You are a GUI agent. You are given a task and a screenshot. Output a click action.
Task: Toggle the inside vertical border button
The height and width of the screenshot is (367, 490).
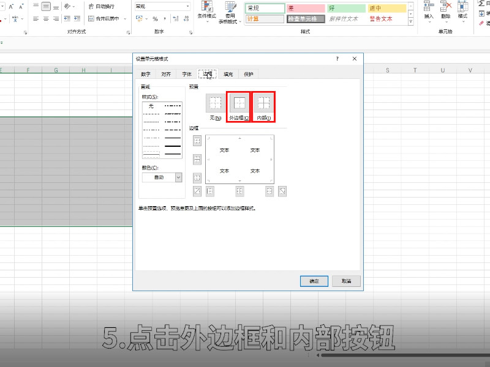(x=239, y=191)
